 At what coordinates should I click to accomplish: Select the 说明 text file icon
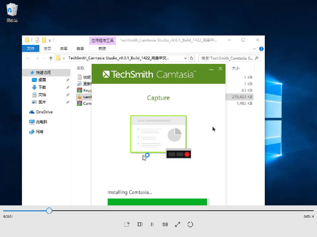80,77
